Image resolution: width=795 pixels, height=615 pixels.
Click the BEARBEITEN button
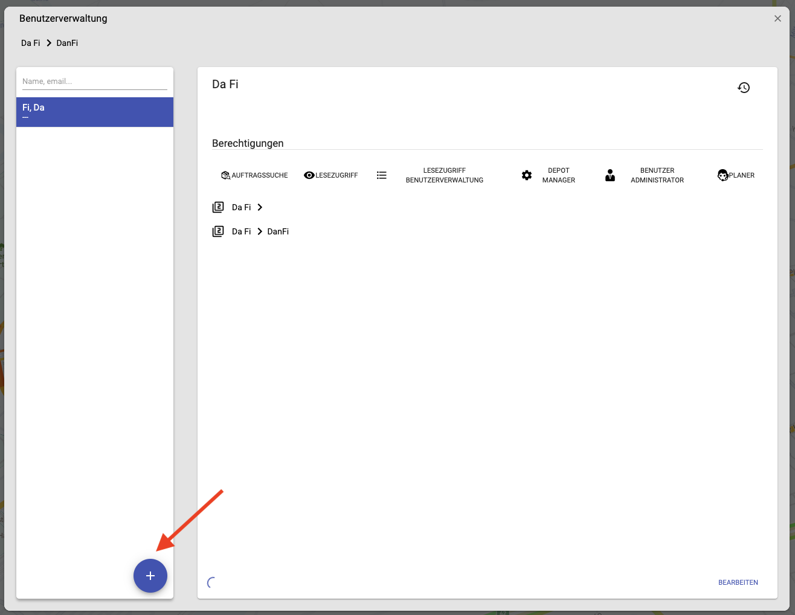(738, 582)
